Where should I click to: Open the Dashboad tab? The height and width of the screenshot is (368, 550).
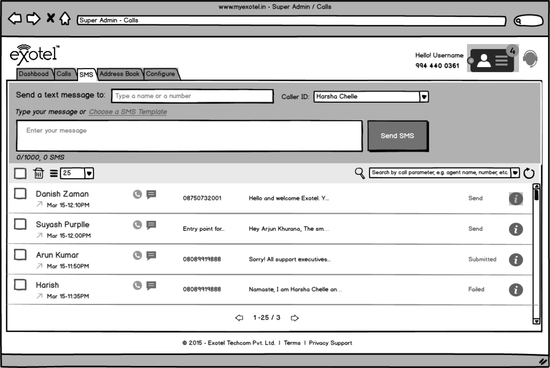pyautogui.click(x=34, y=74)
